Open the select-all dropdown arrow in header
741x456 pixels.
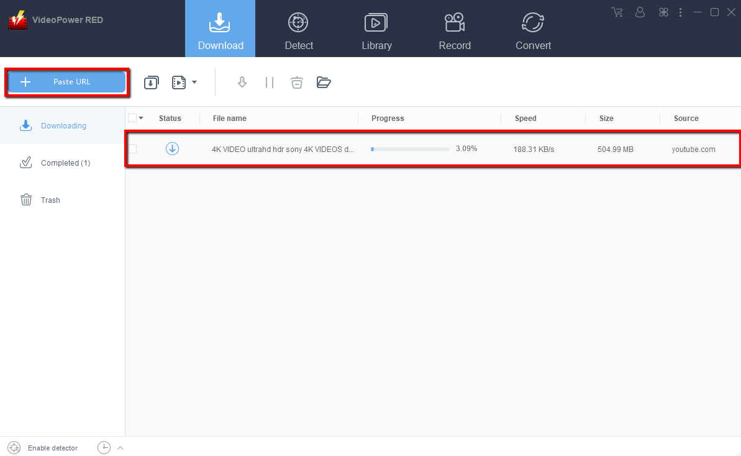142,117
